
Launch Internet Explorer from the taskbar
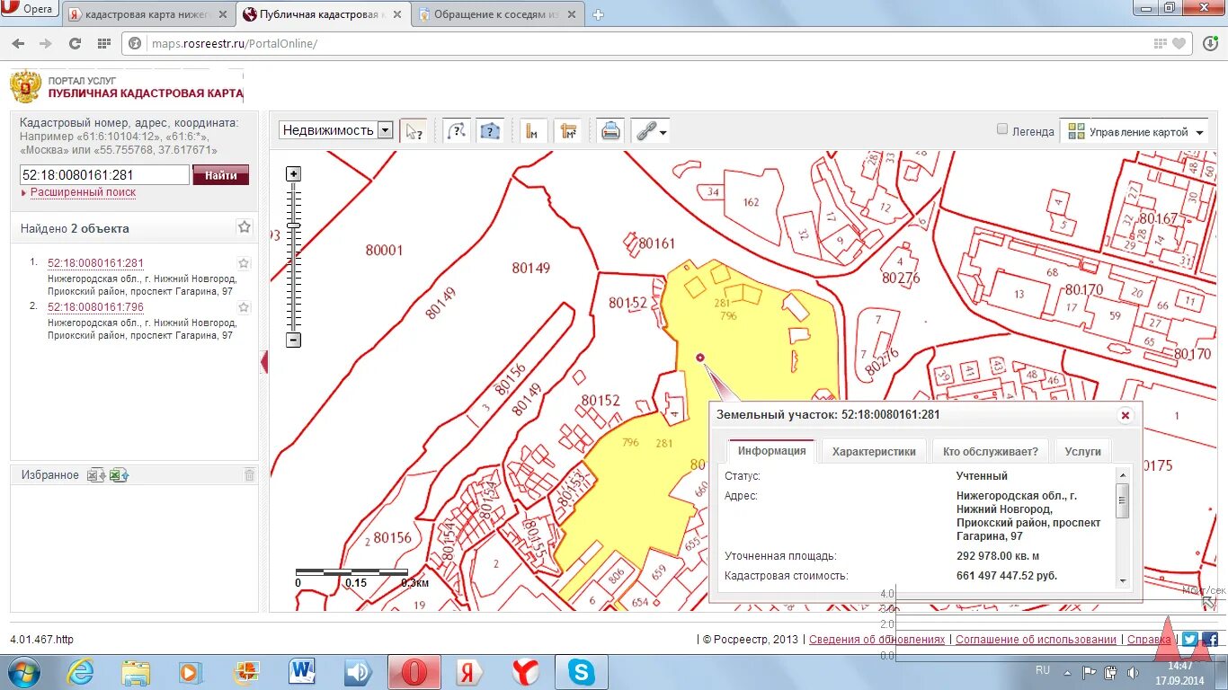point(80,672)
